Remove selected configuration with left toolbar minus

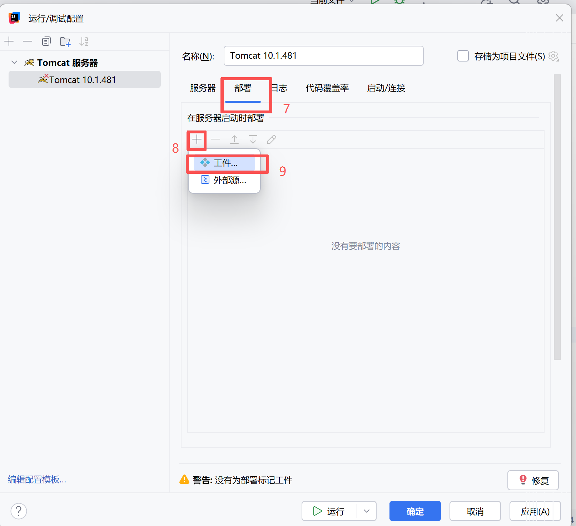pyautogui.click(x=28, y=41)
